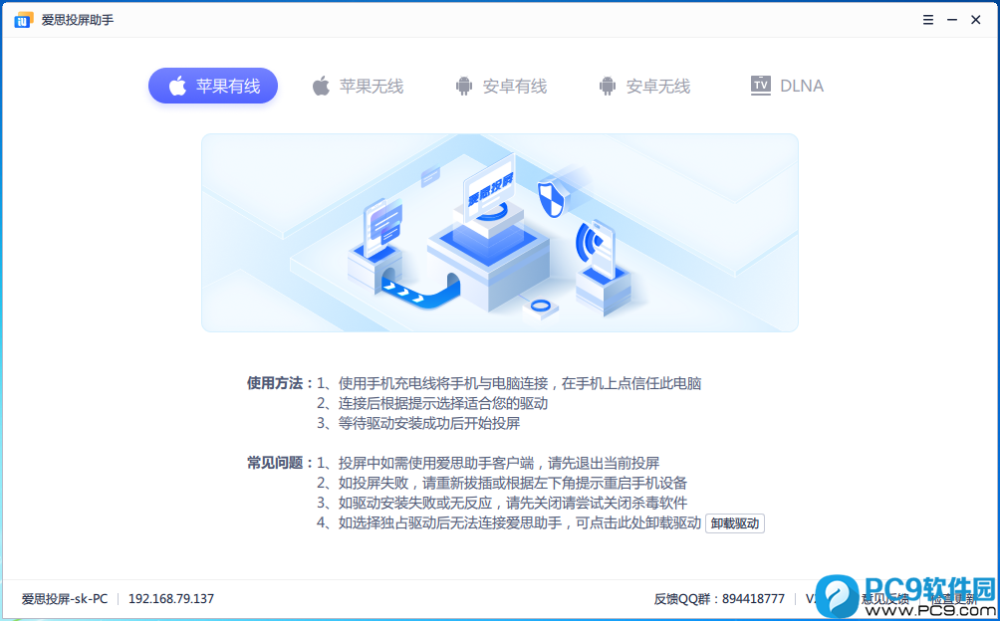1000x621 pixels.
Task: Click device name 爱思投屏-sk-PC
Action: click(x=65, y=599)
